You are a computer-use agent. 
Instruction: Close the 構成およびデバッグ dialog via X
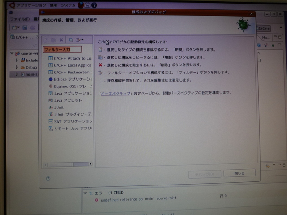[251, 14]
